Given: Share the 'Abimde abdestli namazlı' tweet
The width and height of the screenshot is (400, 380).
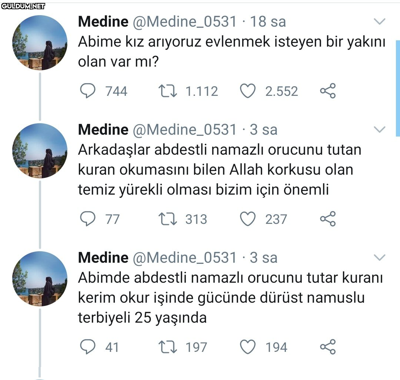Looking at the screenshot, I should 328,347.
